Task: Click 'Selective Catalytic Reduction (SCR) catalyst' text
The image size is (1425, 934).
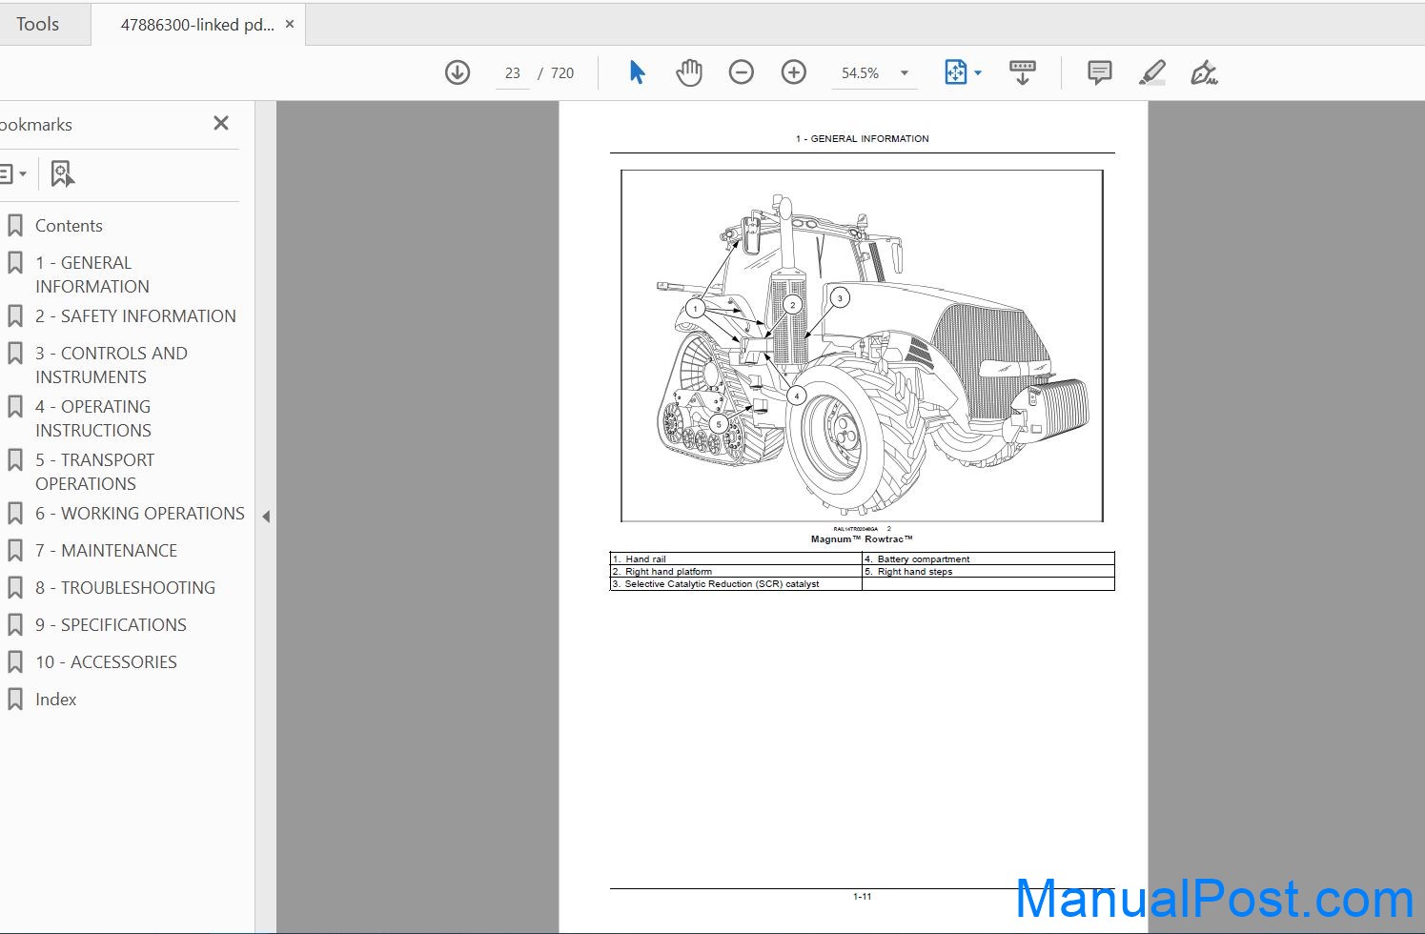Action: click(x=722, y=584)
